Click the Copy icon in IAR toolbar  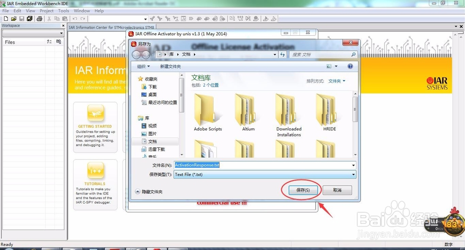pyautogui.click(x=57, y=19)
